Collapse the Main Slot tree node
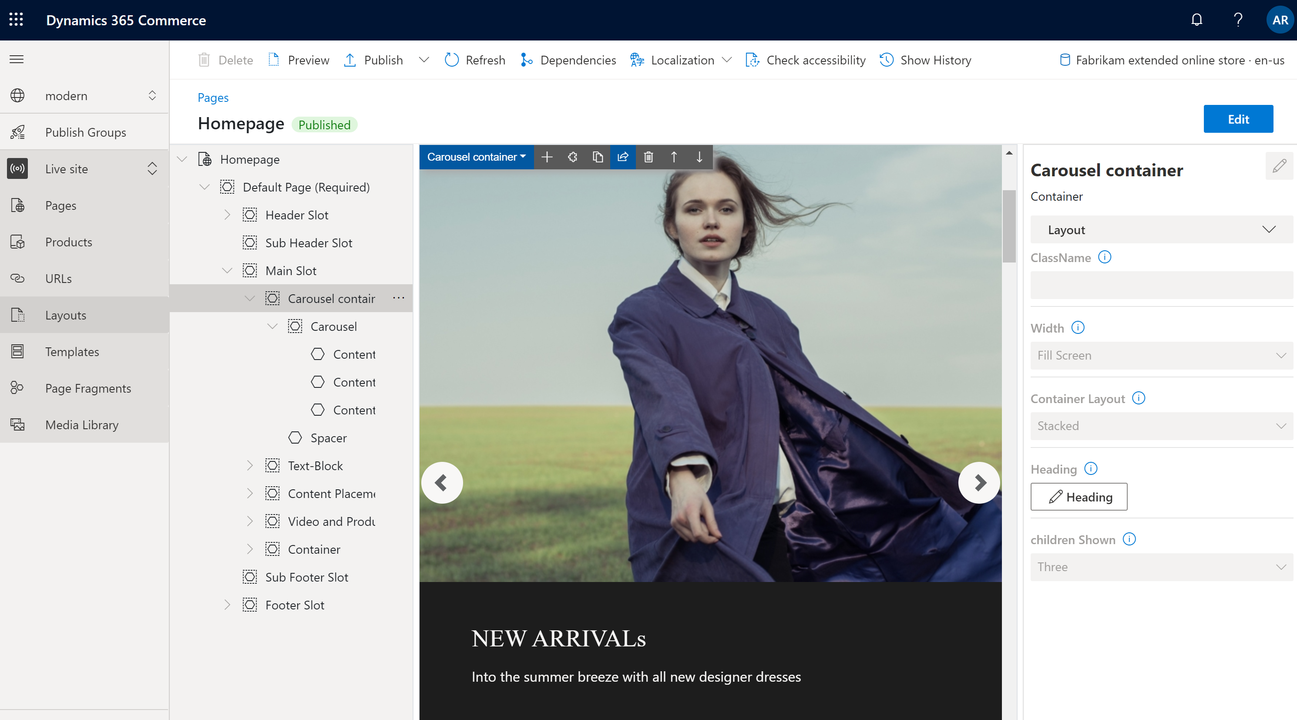 [228, 270]
